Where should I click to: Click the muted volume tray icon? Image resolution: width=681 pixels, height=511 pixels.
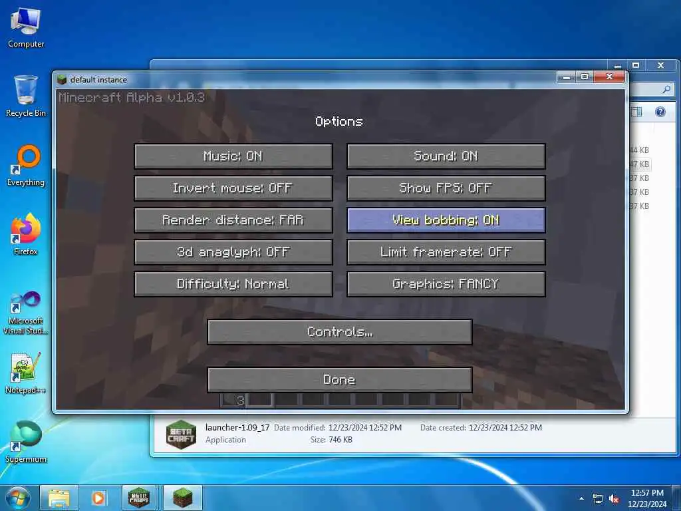[x=614, y=499]
